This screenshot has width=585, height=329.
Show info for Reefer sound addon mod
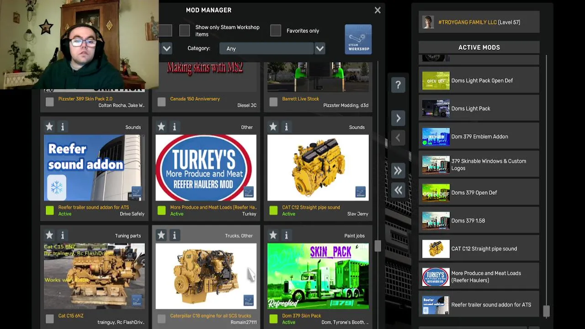coord(63,127)
